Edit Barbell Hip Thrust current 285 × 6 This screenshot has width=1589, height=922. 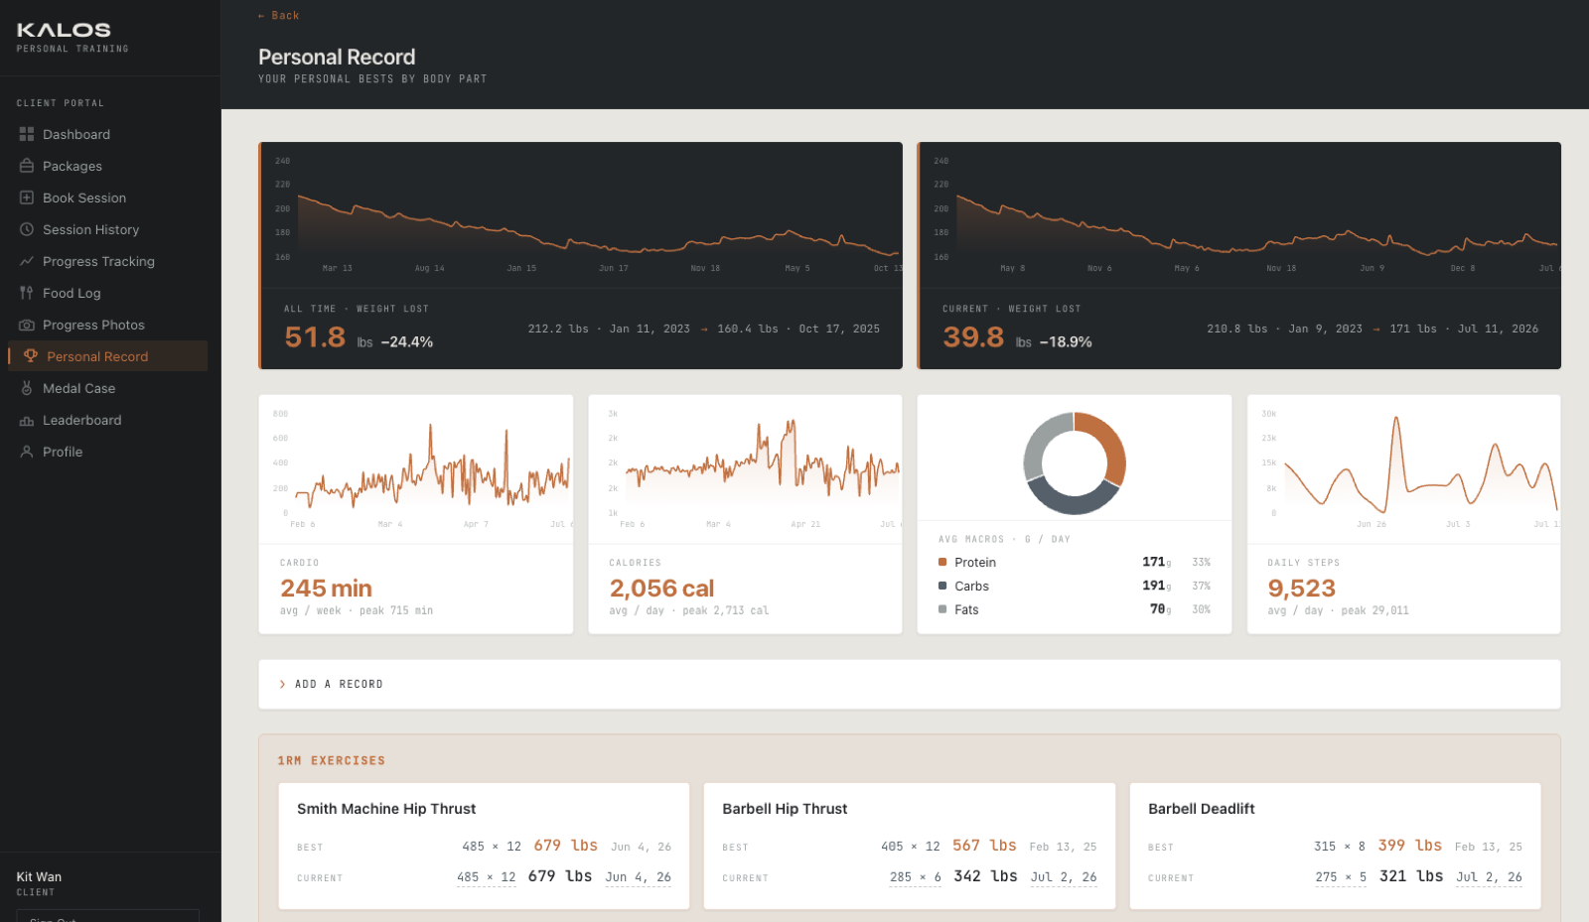pos(916,877)
